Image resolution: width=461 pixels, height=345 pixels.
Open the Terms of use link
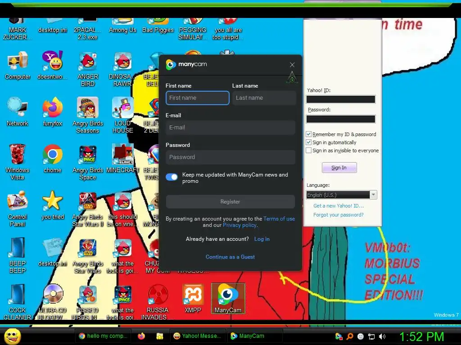click(x=279, y=219)
